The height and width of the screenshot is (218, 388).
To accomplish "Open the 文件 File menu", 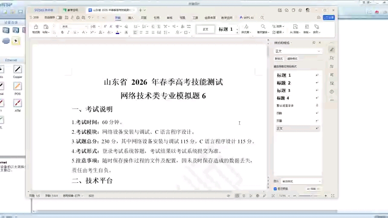I will 35,17.
